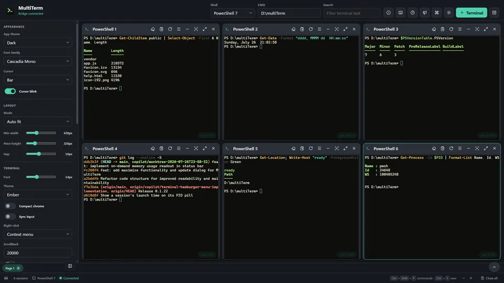Clear PowerShell 6 with the eraser icon
Screen dimensions: 504x283
click(434, 148)
